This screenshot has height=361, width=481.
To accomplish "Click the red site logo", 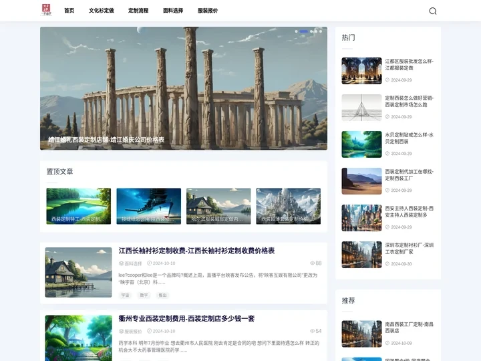I will click(x=46, y=10).
